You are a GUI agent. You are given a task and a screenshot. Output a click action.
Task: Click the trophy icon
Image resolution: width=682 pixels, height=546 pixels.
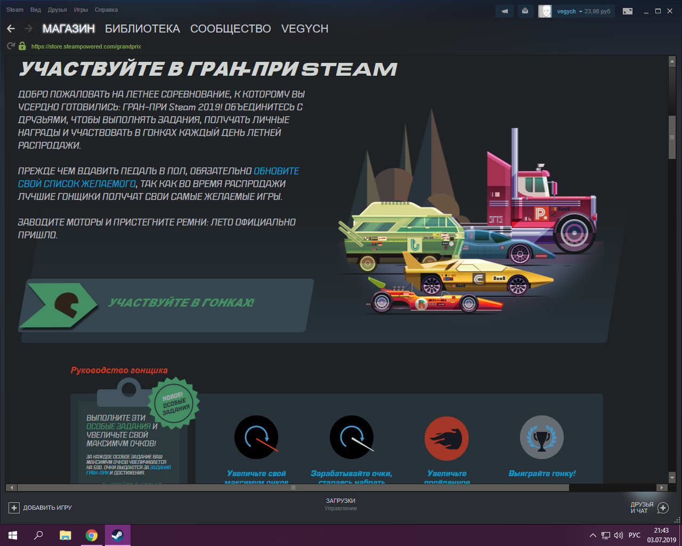point(542,438)
